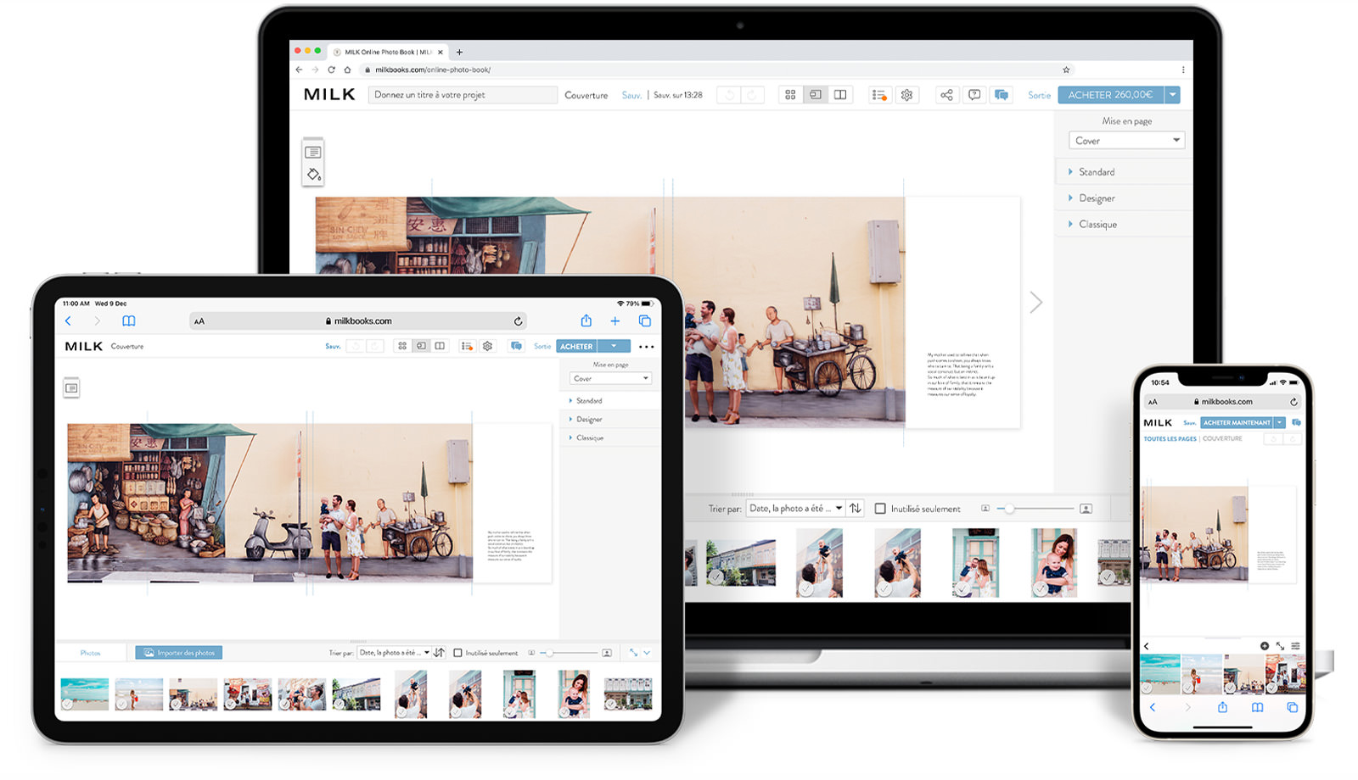Select 'MILK Online Photo Book' browser tab
This screenshot has width=1358, height=780.
pyautogui.click(x=387, y=52)
